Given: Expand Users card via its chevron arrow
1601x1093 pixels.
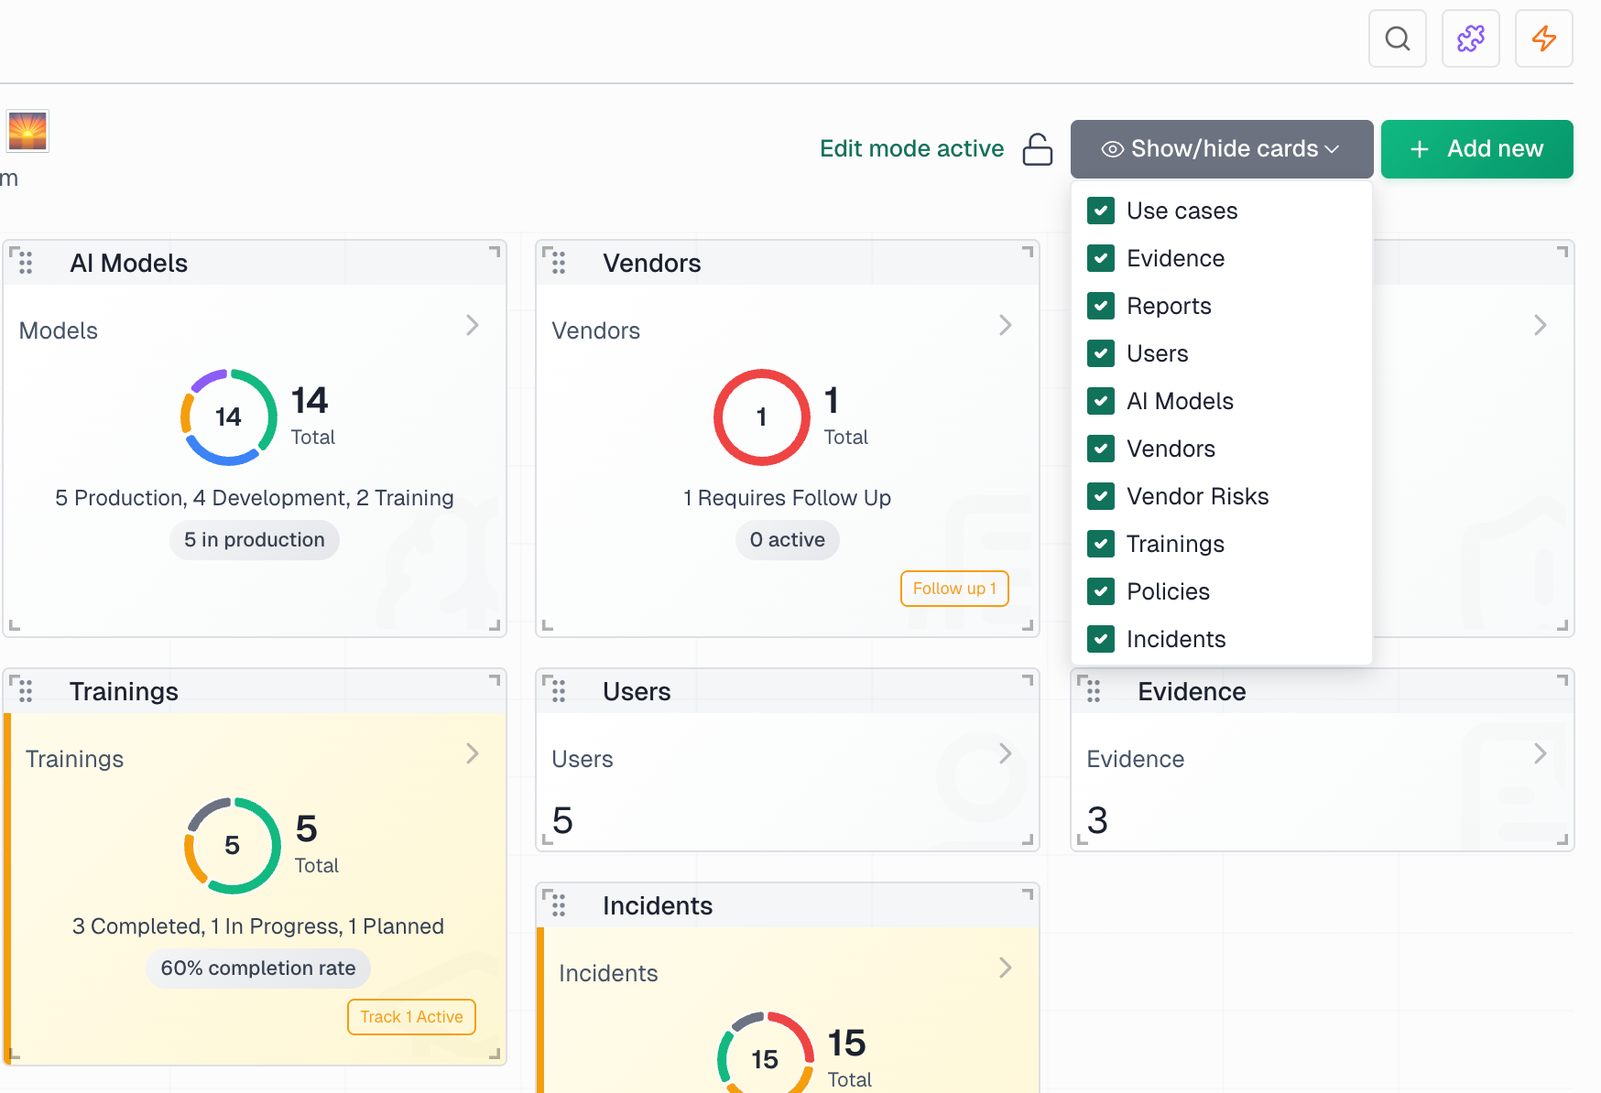Looking at the screenshot, I should [1006, 753].
